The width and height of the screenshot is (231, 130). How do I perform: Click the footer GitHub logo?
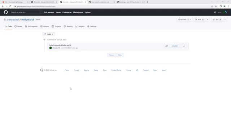(x=42, y=70)
